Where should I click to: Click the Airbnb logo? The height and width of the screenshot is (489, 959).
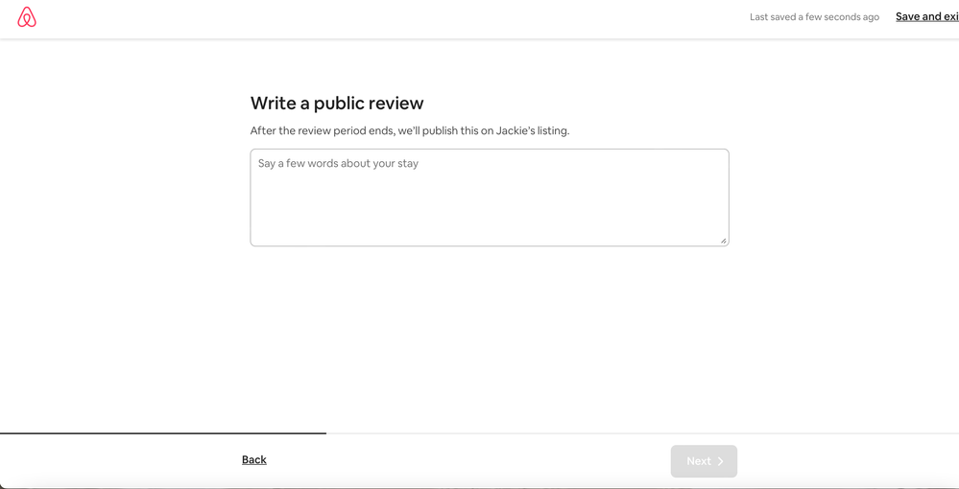(x=27, y=17)
